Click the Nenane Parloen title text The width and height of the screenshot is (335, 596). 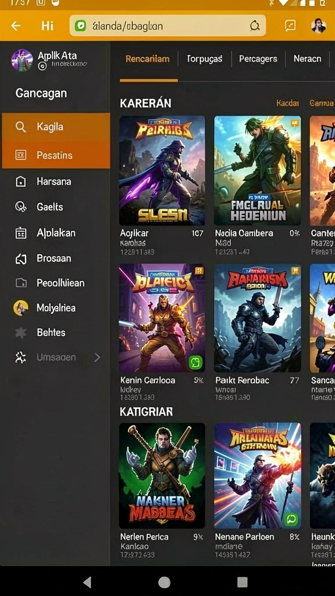pyautogui.click(x=245, y=537)
